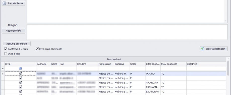Add attachments with Aggiungi File/s
Viewport: 231px width, 95px height.
click(x=14, y=31)
